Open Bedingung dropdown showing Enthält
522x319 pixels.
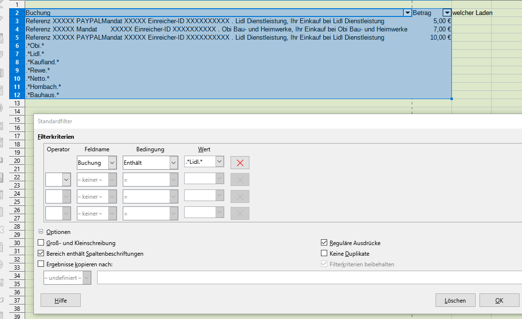174,163
